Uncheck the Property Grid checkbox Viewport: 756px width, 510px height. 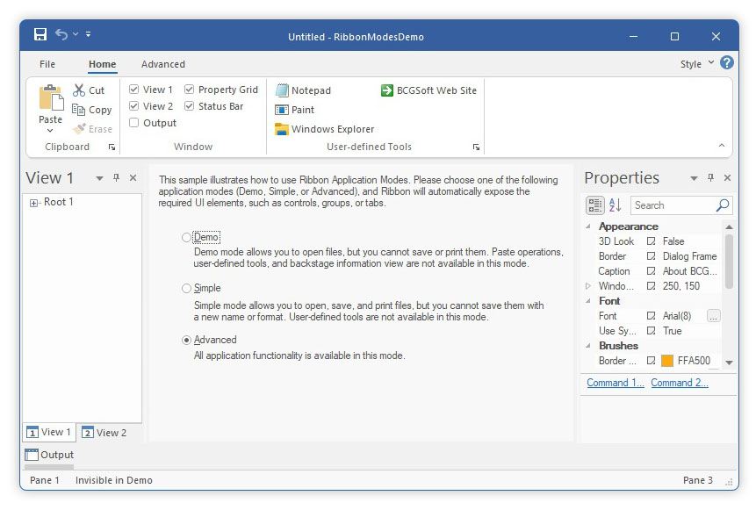point(190,90)
